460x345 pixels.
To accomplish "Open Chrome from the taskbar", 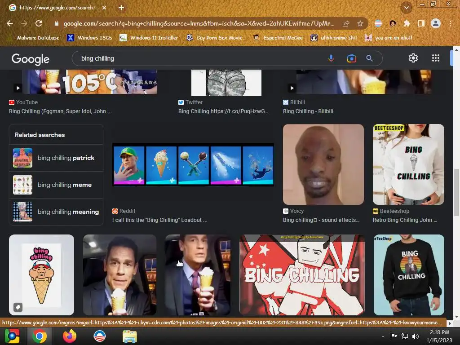I will point(40,336).
